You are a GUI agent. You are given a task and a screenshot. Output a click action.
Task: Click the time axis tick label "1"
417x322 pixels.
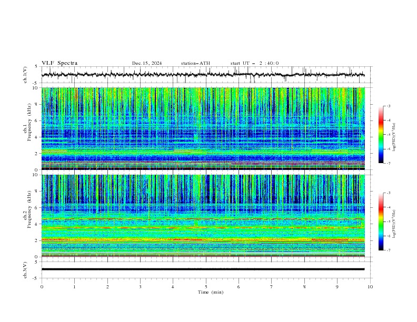click(x=74, y=287)
